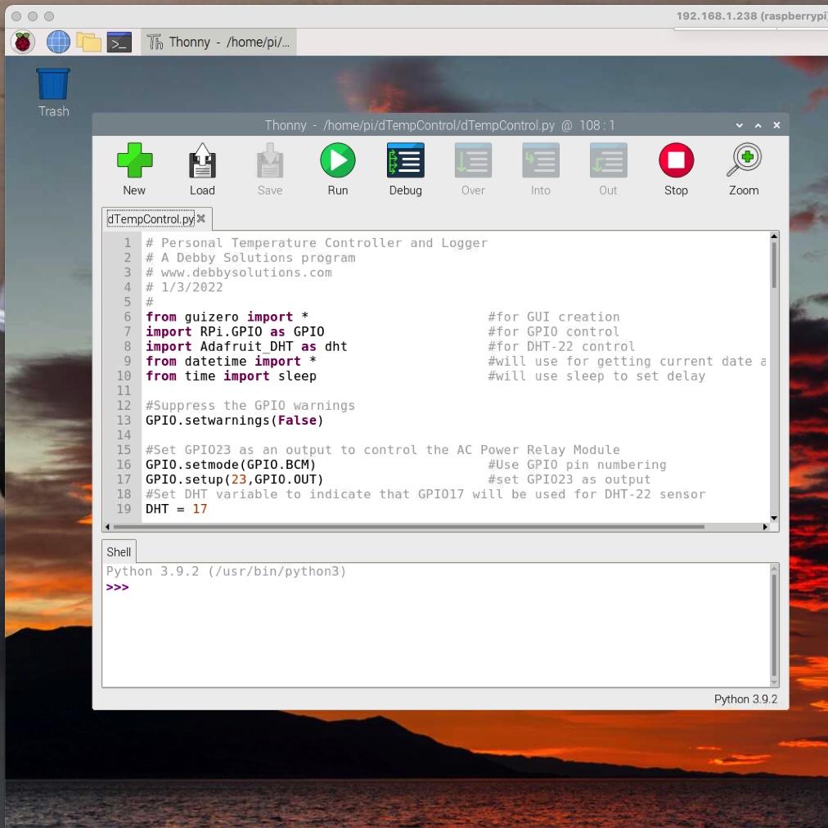Click the 'www.debbysolutions.com' comment line
The height and width of the screenshot is (828, 828).
239,272
